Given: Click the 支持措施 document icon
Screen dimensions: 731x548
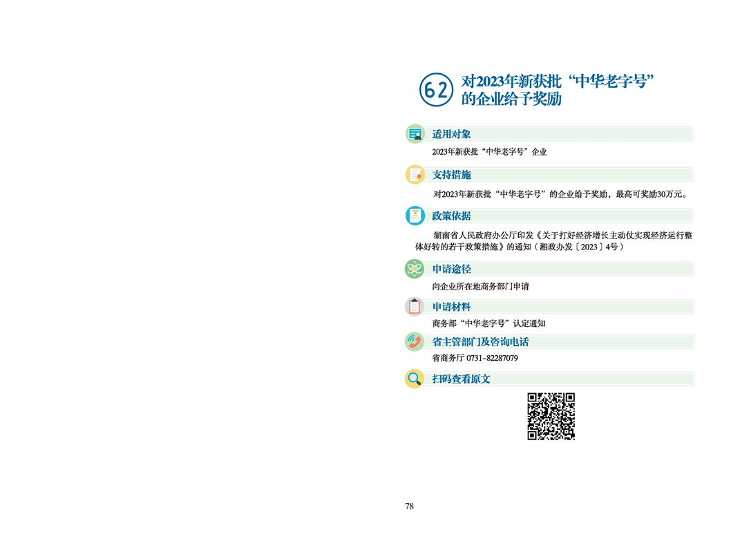Looking at the screenshot, I should (415, 175).
